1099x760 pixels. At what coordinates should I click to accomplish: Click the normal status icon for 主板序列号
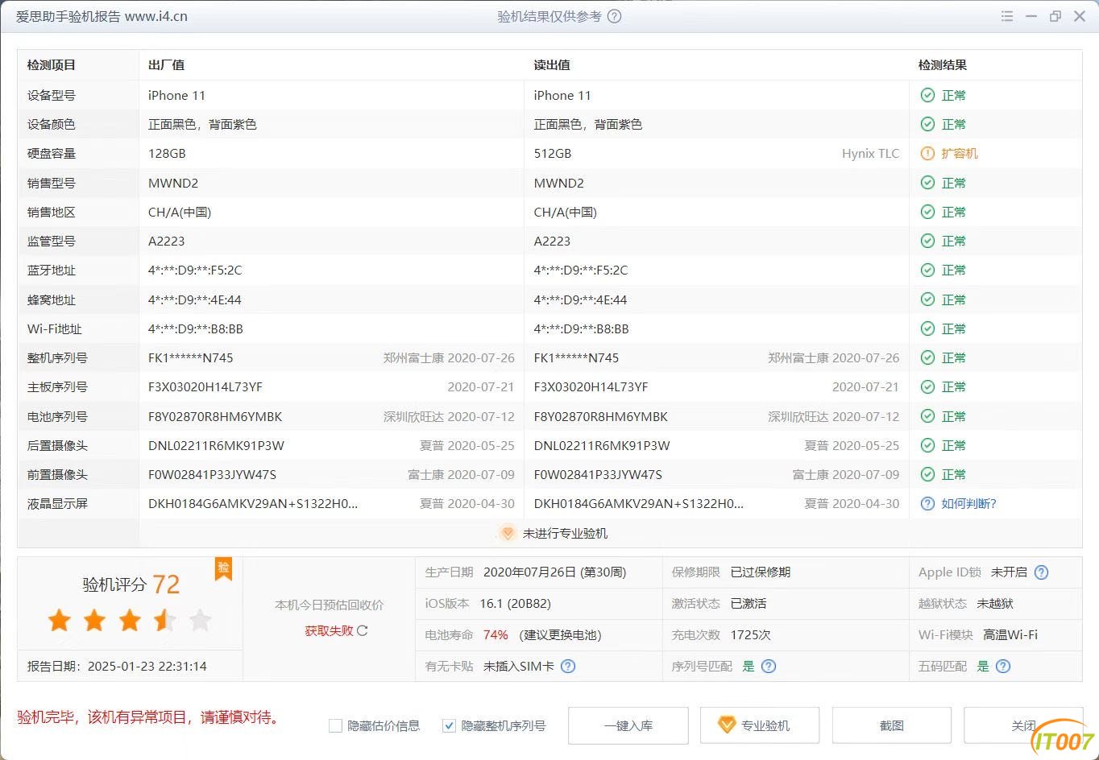coord(927,386)
